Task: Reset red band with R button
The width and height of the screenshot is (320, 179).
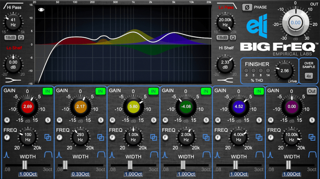Action: coord(7,120)
